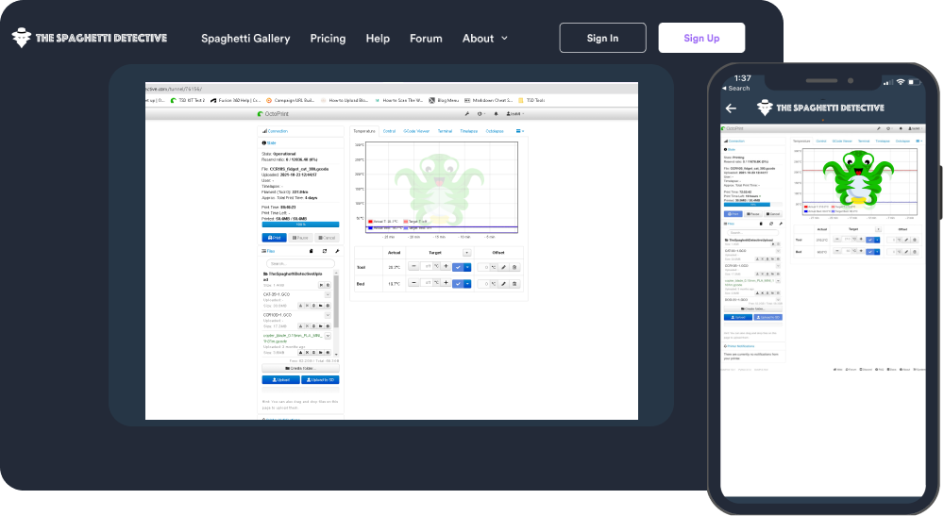Click the Tool offset trash icon
This screenshot has width=944, height=516.
tap(514, 267)
